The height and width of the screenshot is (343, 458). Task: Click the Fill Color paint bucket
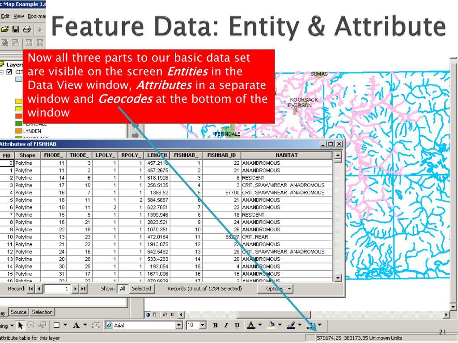pos(271,325)
